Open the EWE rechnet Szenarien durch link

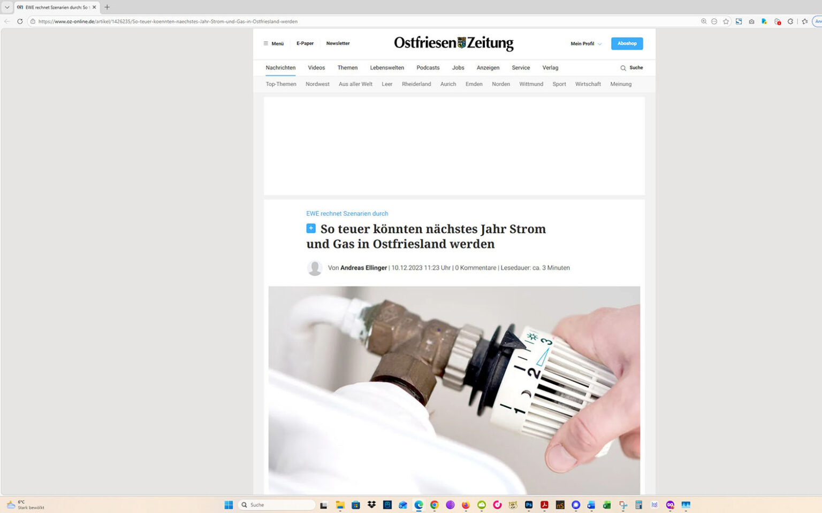[347, 213]
